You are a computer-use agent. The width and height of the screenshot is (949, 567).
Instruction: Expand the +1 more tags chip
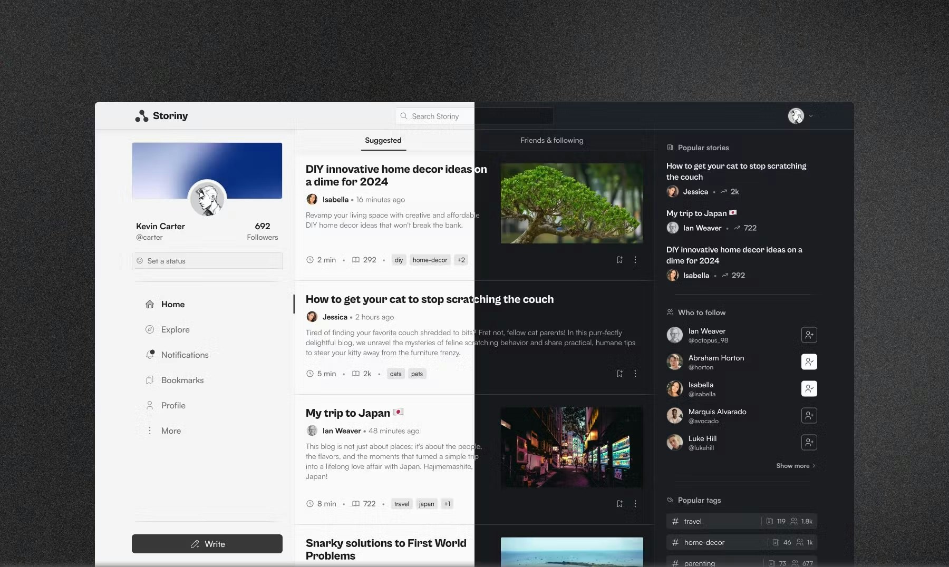(x=447, y=504)
